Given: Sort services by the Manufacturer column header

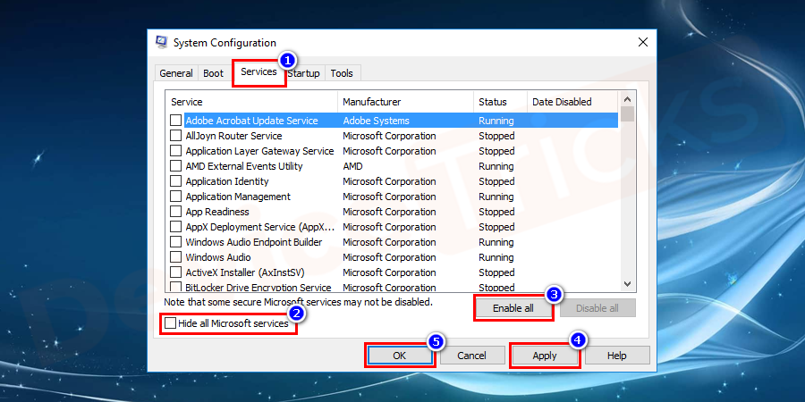Looking at the screenshot, I should (405, 102).
